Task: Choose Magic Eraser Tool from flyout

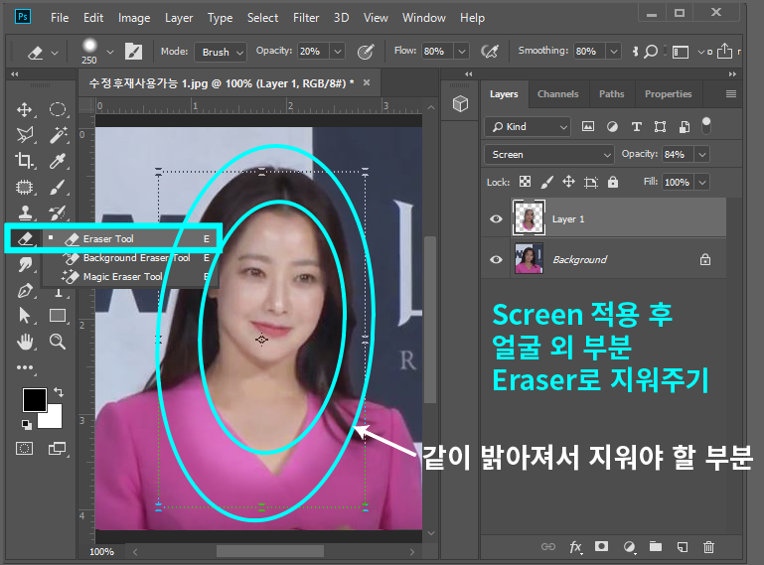Action: point(129,277)
